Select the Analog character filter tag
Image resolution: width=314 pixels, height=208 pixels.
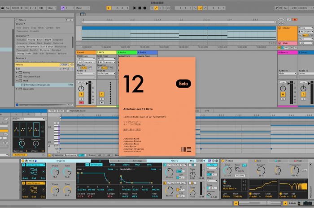(31, 40)
